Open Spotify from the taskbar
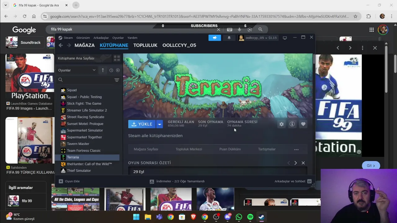Image resolution: width=397 pixels, height=223 pixels. tap(250, 217)
